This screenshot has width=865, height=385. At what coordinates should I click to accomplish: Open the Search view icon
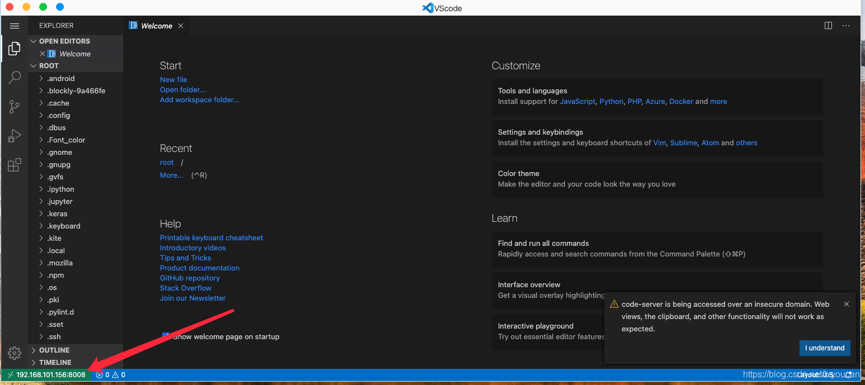15,78
